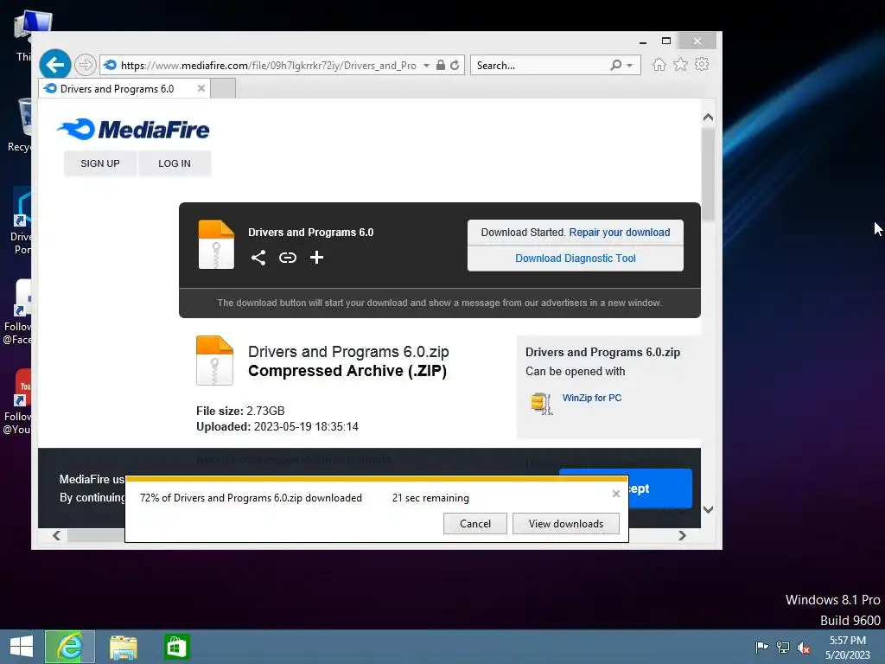Click the plus icon to add file to account
This screenshot has height=664, width=885.
pyautogui.click(x=316, y=258)
